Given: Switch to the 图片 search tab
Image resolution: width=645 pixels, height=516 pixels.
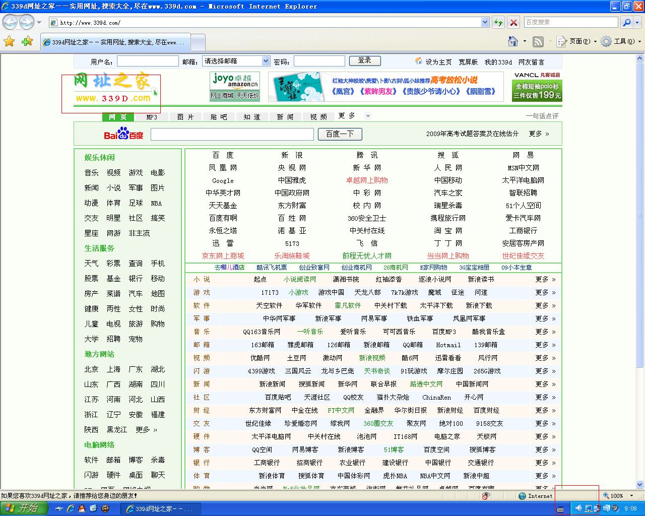Looking at the screenshot, I should pyautogui.click(x=185, y=117).
